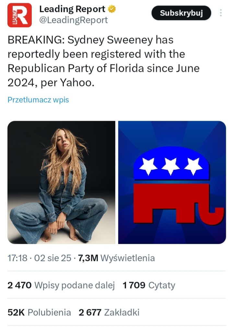Image resolution: width=232 pixels, height=330 pixels.
Task: Open the photo of woman in denim
Action: point(62,182)
